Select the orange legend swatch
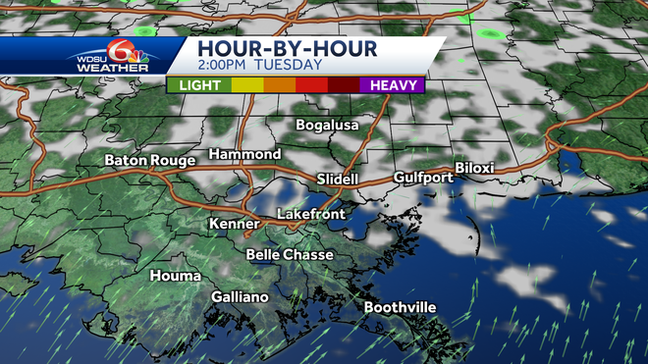 point(280,85)
